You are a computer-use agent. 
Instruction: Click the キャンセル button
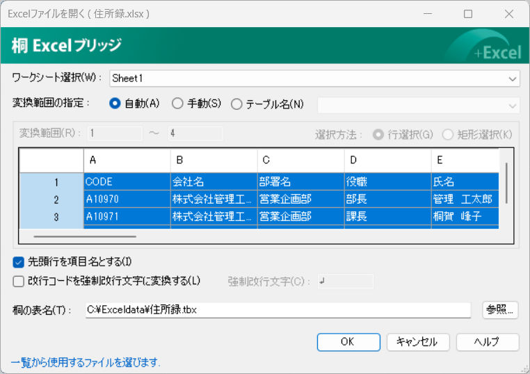[418, 342]
